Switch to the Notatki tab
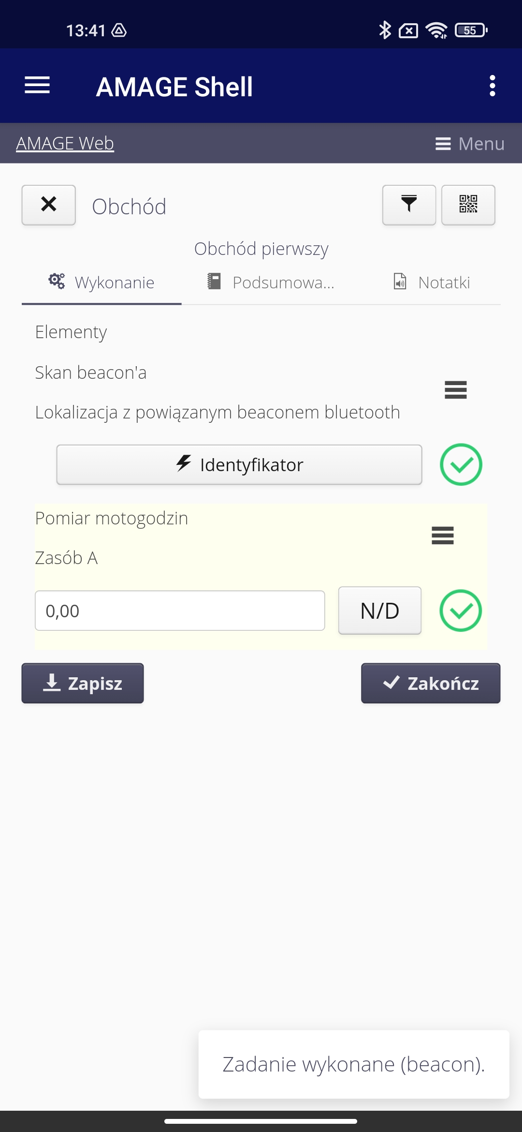The height and width of the screenshot is (1132, 522). [x=432, y=283]
